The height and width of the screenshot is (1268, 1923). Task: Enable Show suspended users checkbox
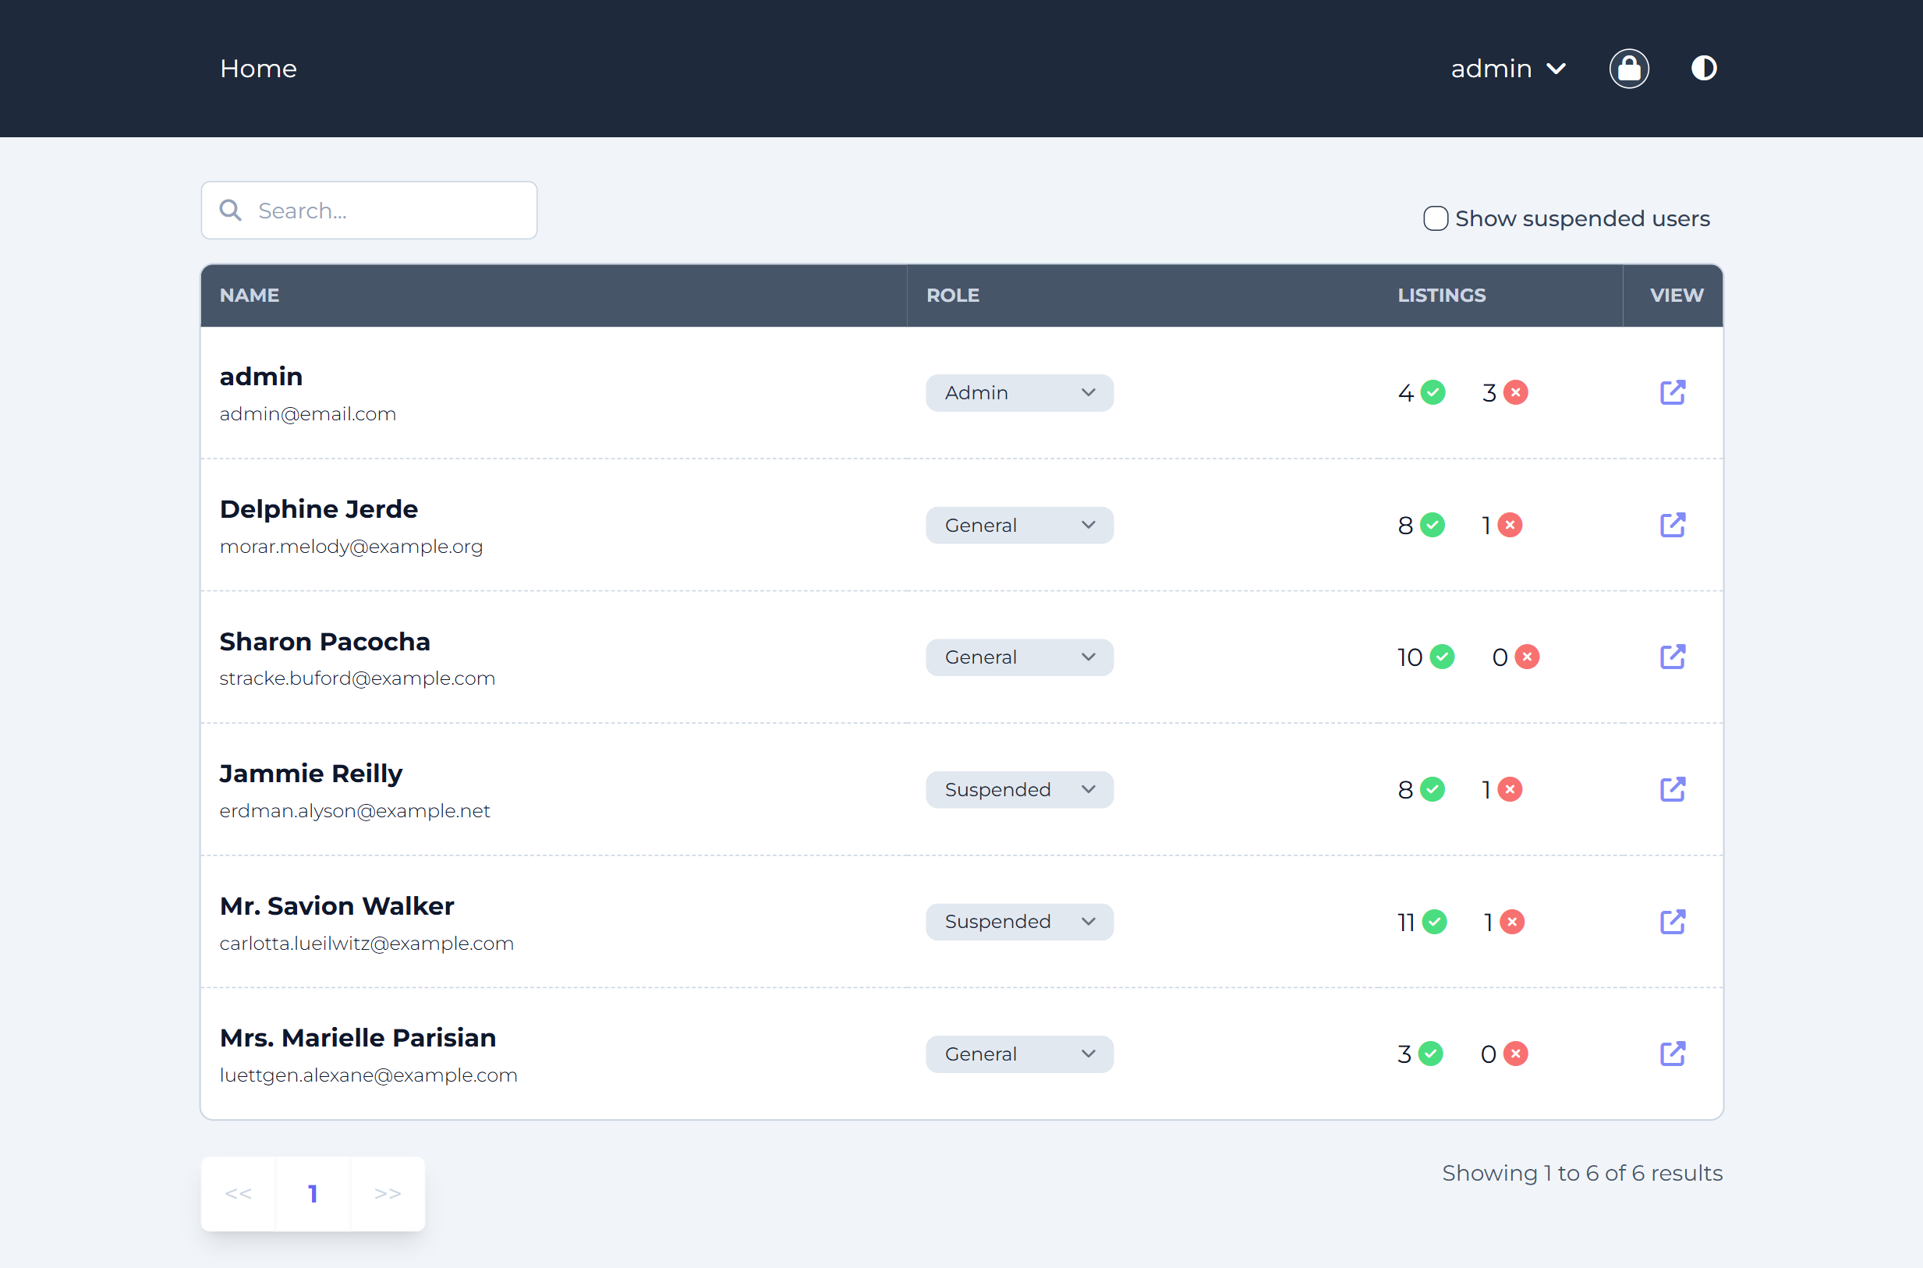(x=1436, y=218)
